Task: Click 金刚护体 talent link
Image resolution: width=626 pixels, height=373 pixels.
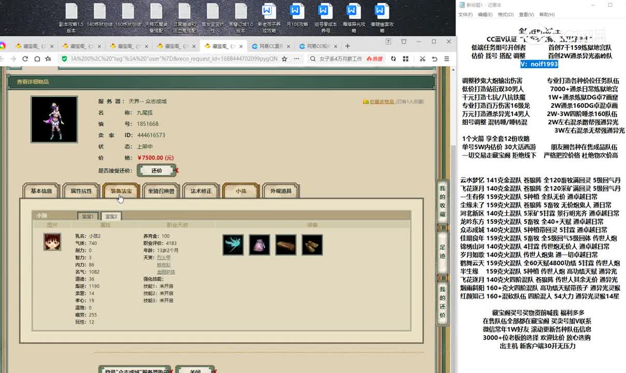Action: (166, 271)
